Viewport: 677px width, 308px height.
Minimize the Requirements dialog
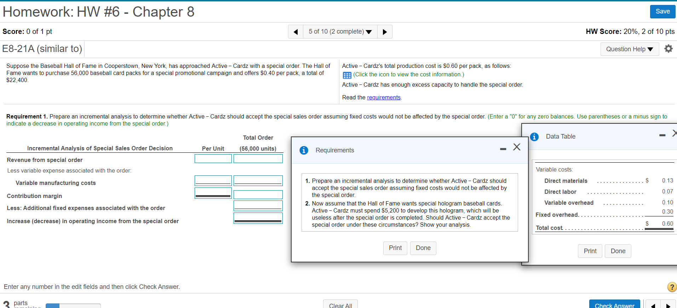pyautogui.click(x=503, y=149)
